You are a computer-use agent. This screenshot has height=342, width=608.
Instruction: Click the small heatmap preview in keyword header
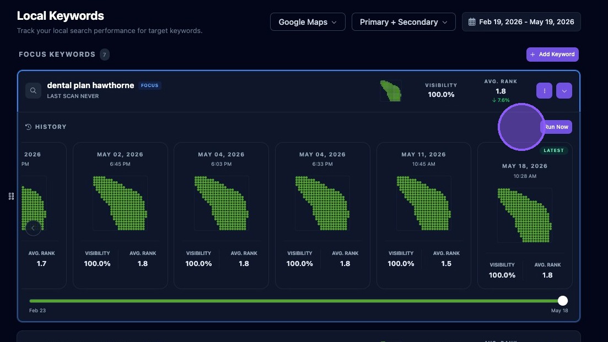(x=391, y=91)
